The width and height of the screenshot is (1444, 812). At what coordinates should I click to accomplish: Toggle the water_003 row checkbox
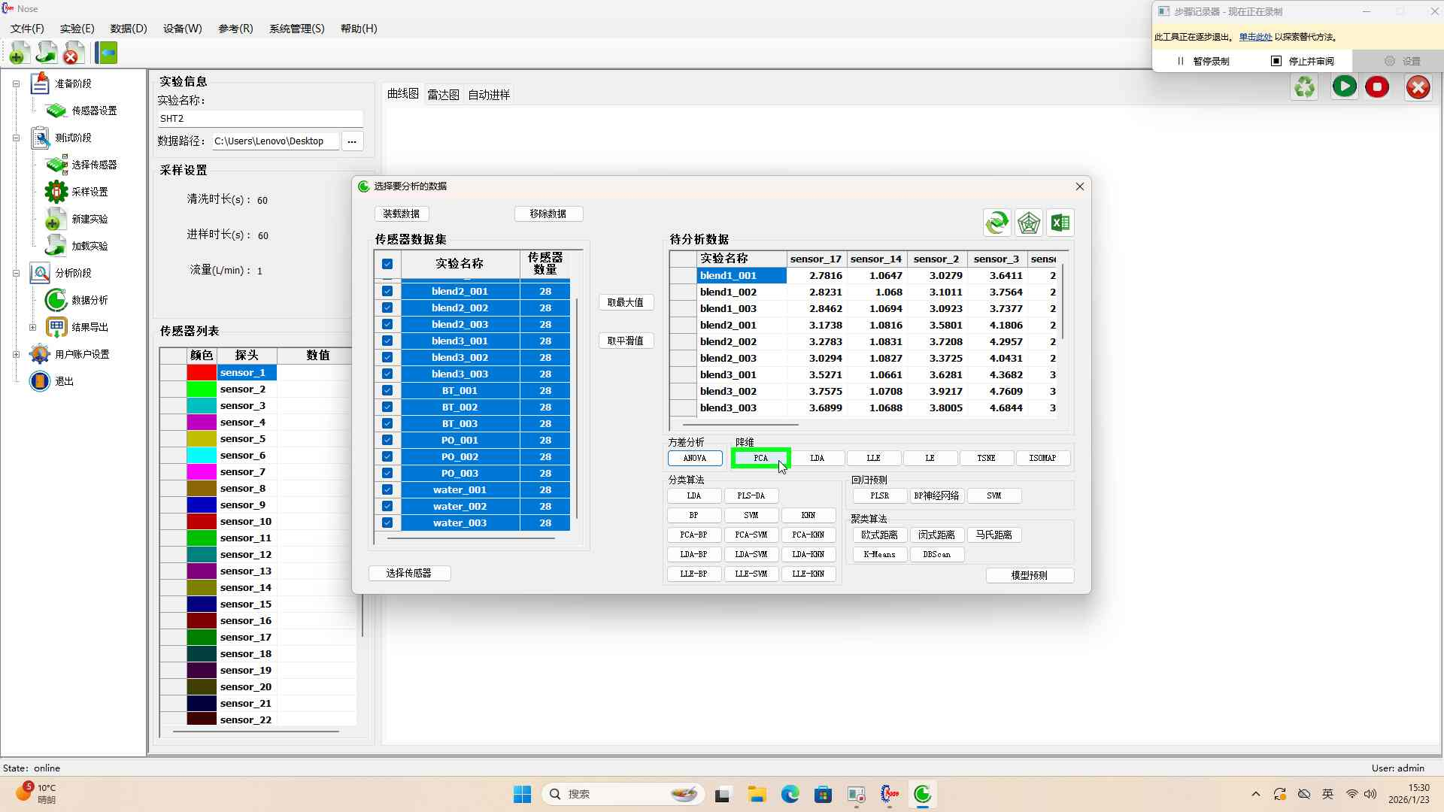[387, 523]
